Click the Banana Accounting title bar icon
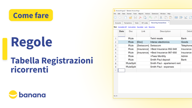The width and height of the screenshot is (192, 108). pos(114,11)
